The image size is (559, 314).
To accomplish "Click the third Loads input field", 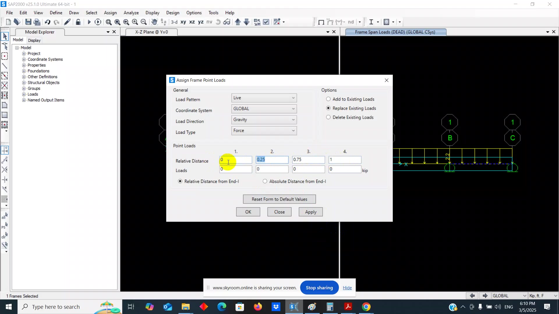I will [308, 169].
